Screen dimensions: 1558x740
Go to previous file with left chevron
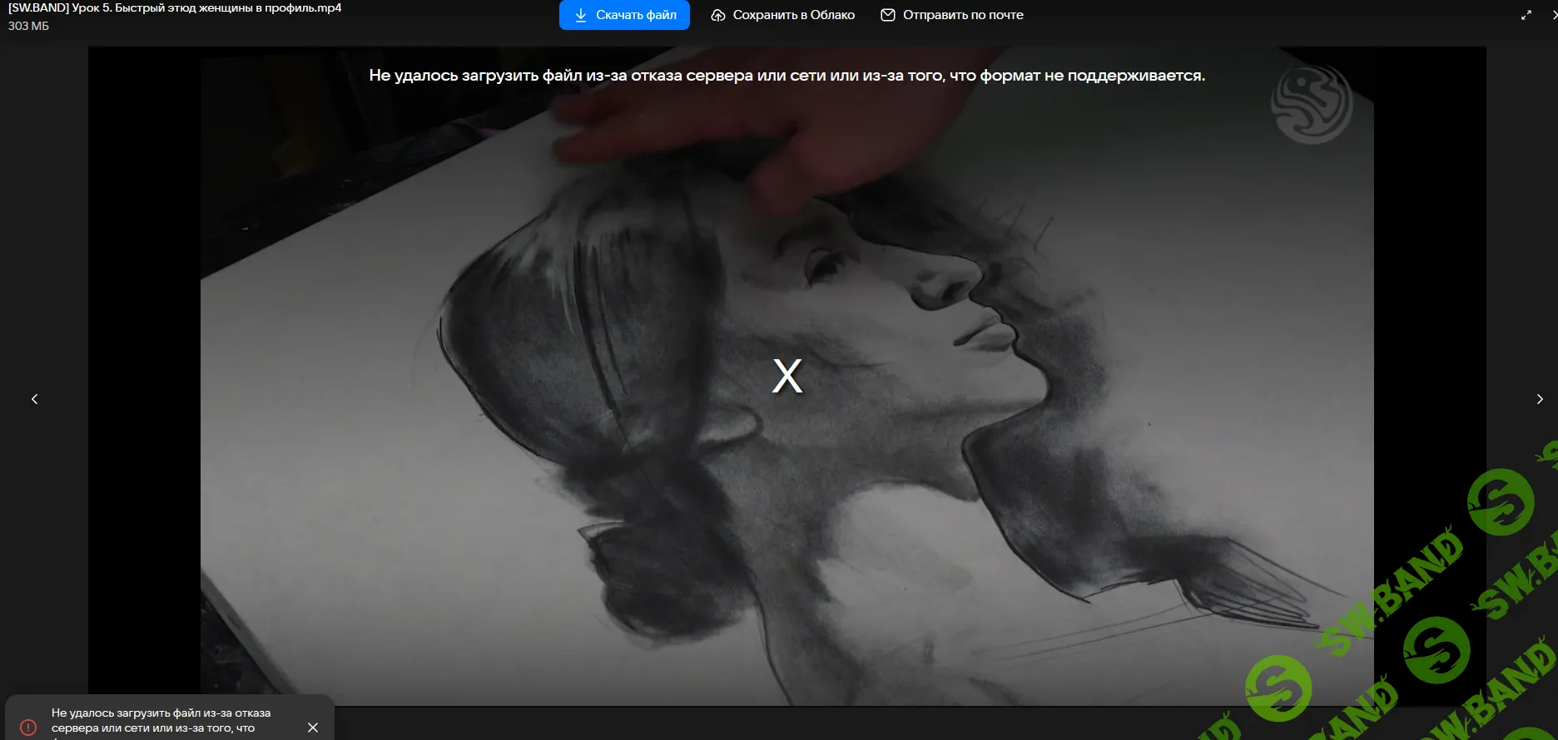pyautogui.click(x=35, y=399)
